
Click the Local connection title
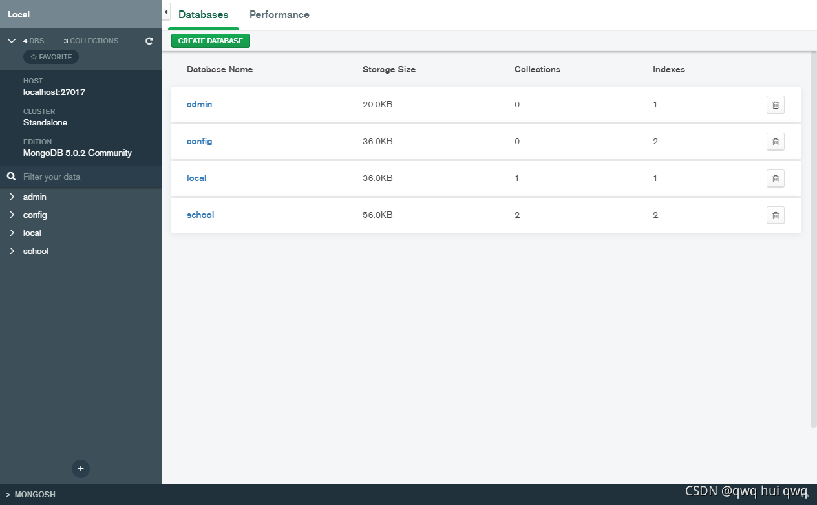pos(19,14)
